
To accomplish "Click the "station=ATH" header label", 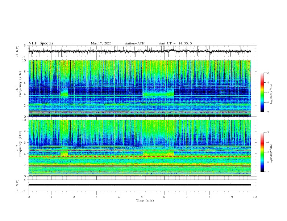I will pos(134,43).
